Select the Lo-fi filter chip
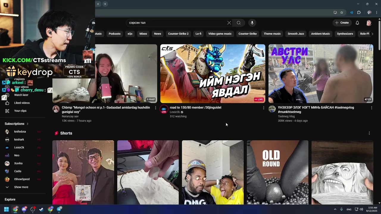The image size is (381, 214). click(x=199, y=34)
